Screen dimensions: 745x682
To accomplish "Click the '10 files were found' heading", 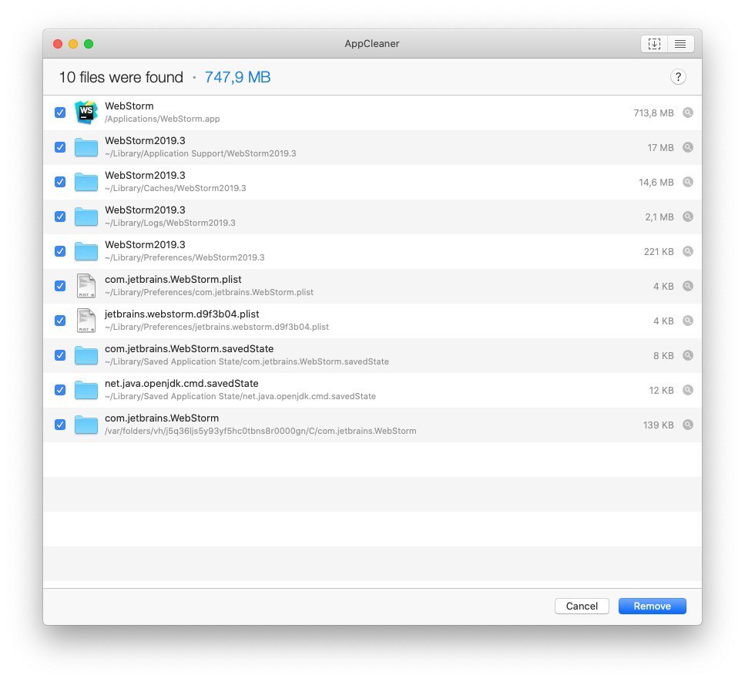I will point(121,77).
